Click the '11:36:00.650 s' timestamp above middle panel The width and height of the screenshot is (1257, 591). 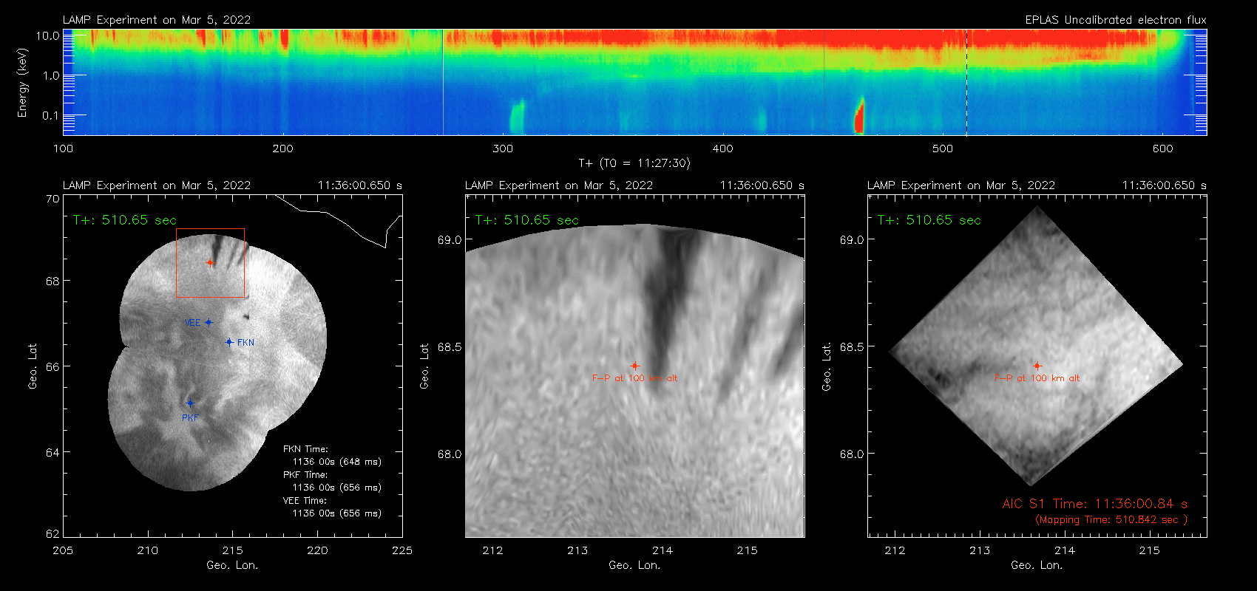pyautogui.click(x=762, y=185)
